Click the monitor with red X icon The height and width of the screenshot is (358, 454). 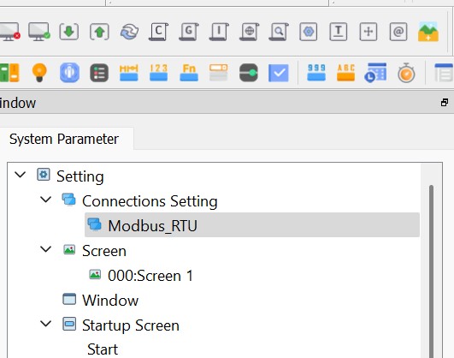[9, 32]
